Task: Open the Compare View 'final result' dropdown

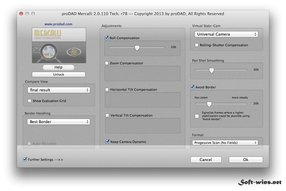Action: tap(59, 90)
